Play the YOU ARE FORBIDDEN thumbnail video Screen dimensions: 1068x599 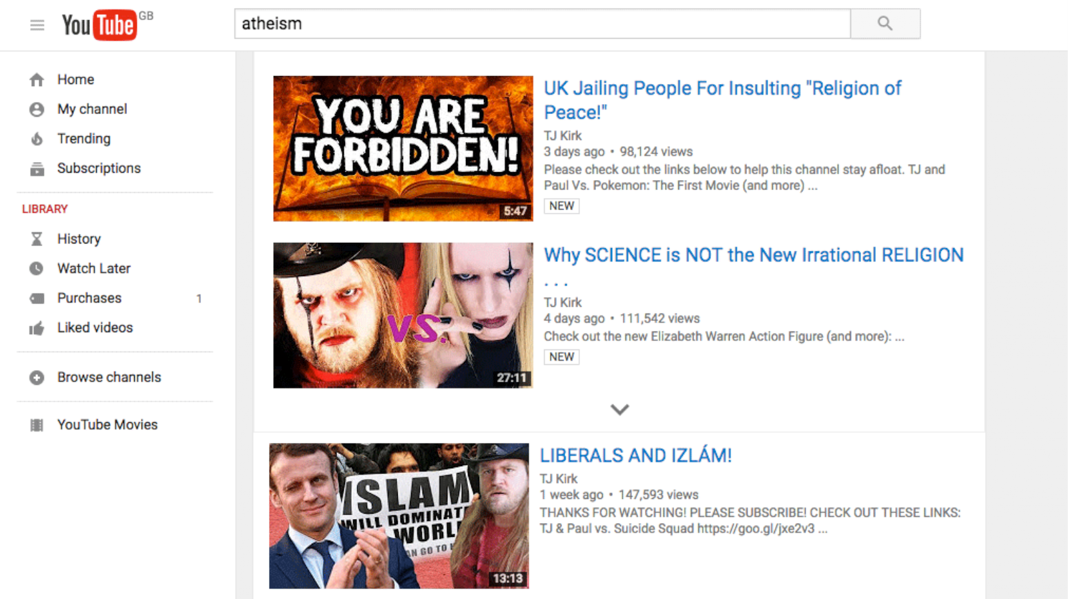(403, 148)
